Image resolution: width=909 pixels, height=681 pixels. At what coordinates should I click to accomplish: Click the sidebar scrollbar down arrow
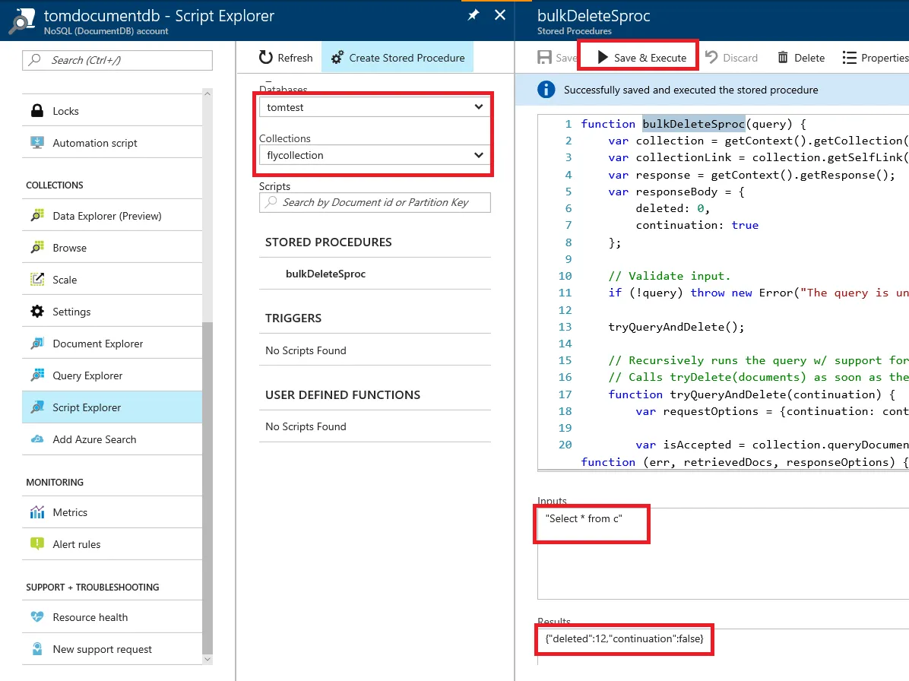[207, 660]
